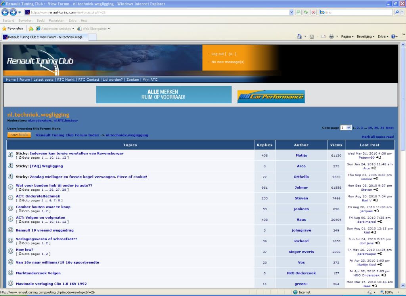Open the Goto page select box

(x=346, y=128)
